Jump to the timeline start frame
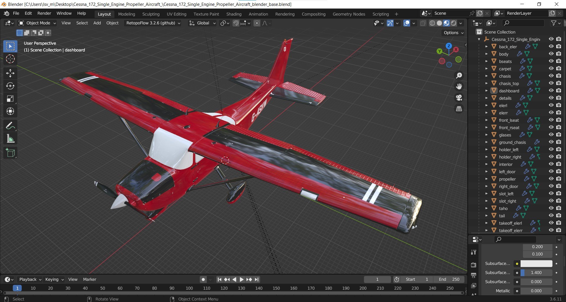566x302 pixels. pyautogui.click(x=219, y=280)
